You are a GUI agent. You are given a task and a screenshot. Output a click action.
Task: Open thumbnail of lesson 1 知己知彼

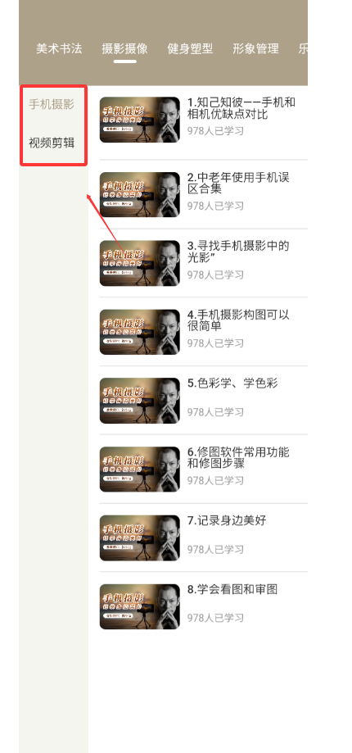pyautogui.click(x=139, y=120)
